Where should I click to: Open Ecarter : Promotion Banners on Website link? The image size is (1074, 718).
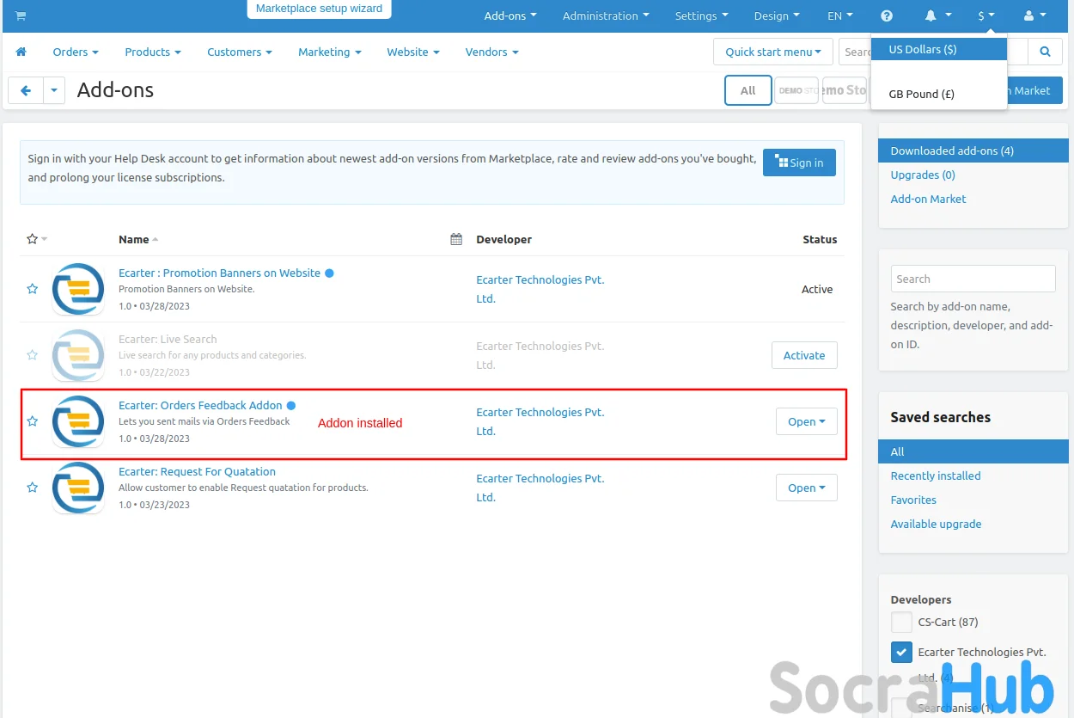pos(219,273)
